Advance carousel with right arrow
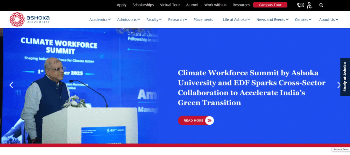 click(339, 85)
